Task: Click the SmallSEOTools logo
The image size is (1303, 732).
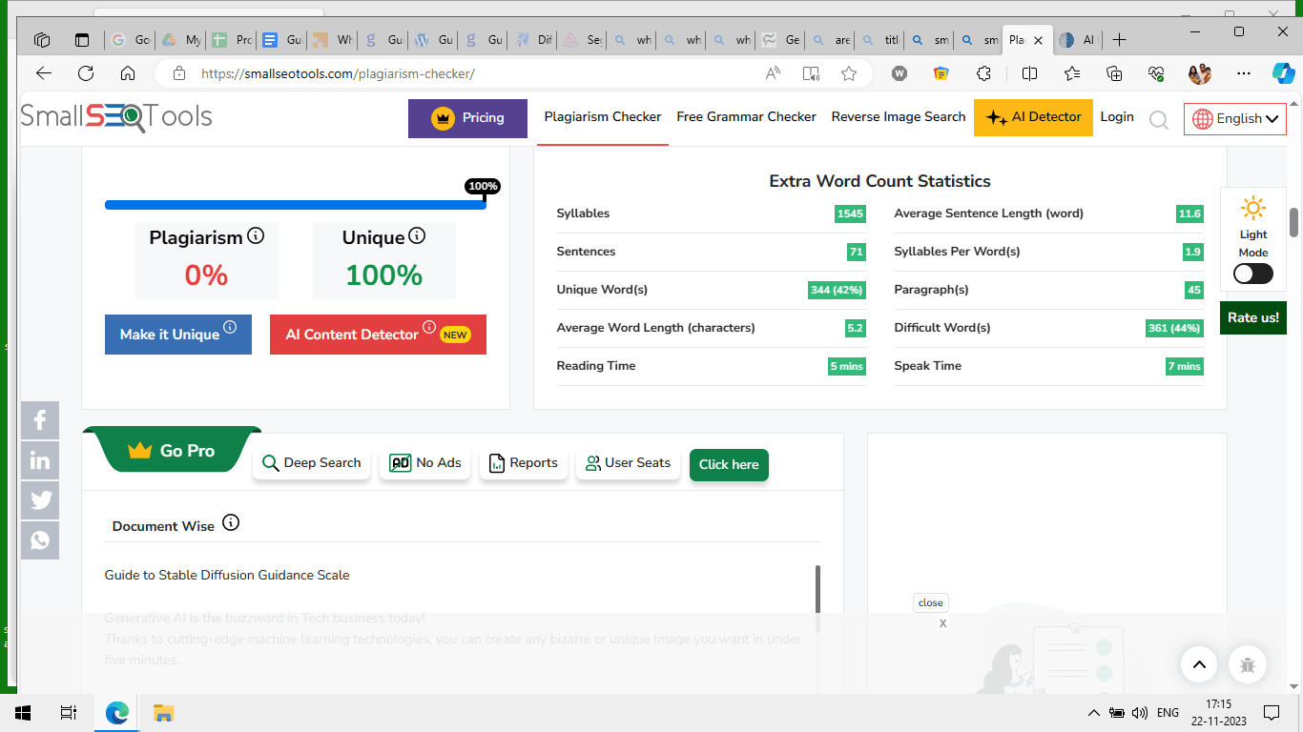Action: [116, 117]
